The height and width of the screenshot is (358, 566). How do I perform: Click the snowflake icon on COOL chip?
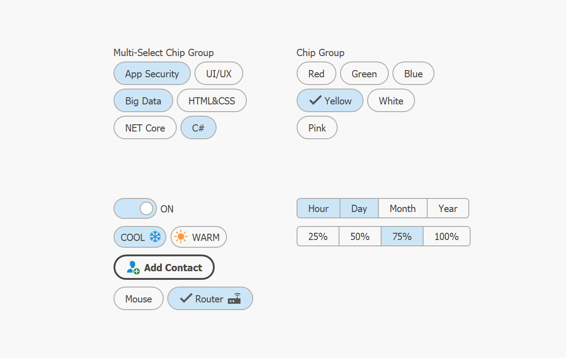point(156,237)
